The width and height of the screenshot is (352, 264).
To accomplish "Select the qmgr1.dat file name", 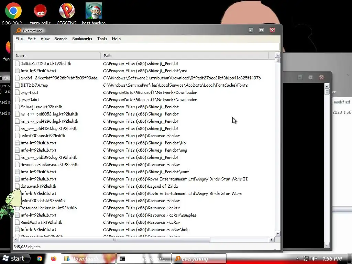I will pos(30,92).
